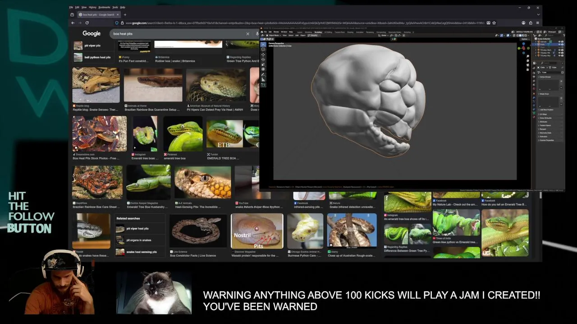Click the browser Reload button

87,23
